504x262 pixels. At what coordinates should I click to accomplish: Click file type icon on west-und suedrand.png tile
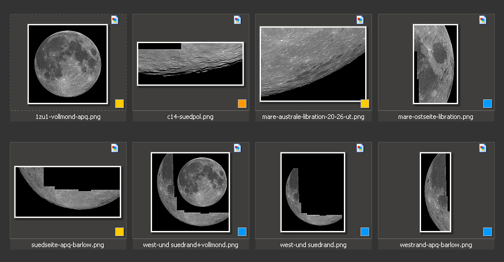point(360,148)
